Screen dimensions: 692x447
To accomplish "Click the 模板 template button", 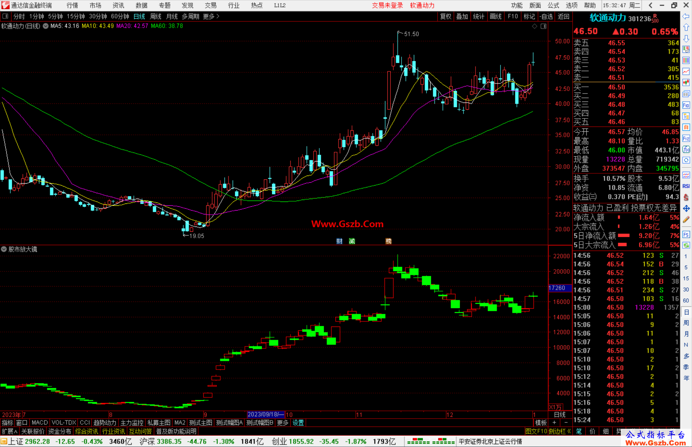I will click(x=541, y=423).
